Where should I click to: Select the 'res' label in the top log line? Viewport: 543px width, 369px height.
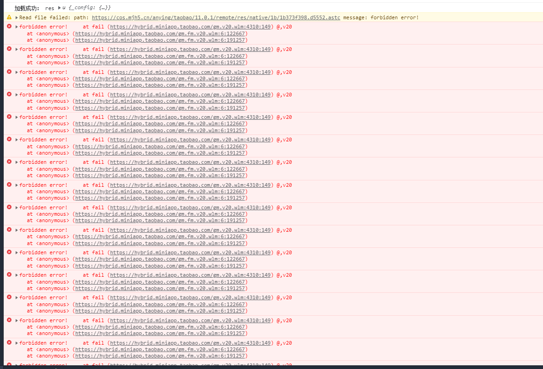[x=50, y=8]
